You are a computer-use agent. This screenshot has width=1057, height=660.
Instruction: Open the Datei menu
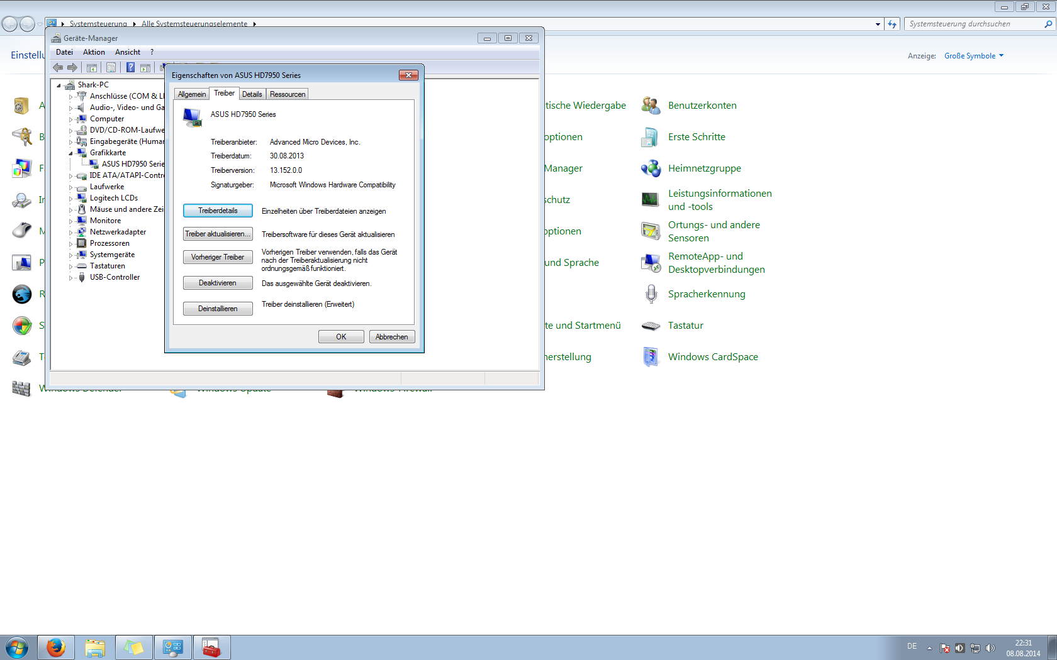(x=64, y=52)
